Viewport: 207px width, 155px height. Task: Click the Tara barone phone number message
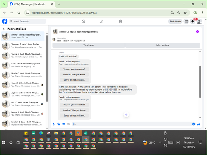point(97,90)
